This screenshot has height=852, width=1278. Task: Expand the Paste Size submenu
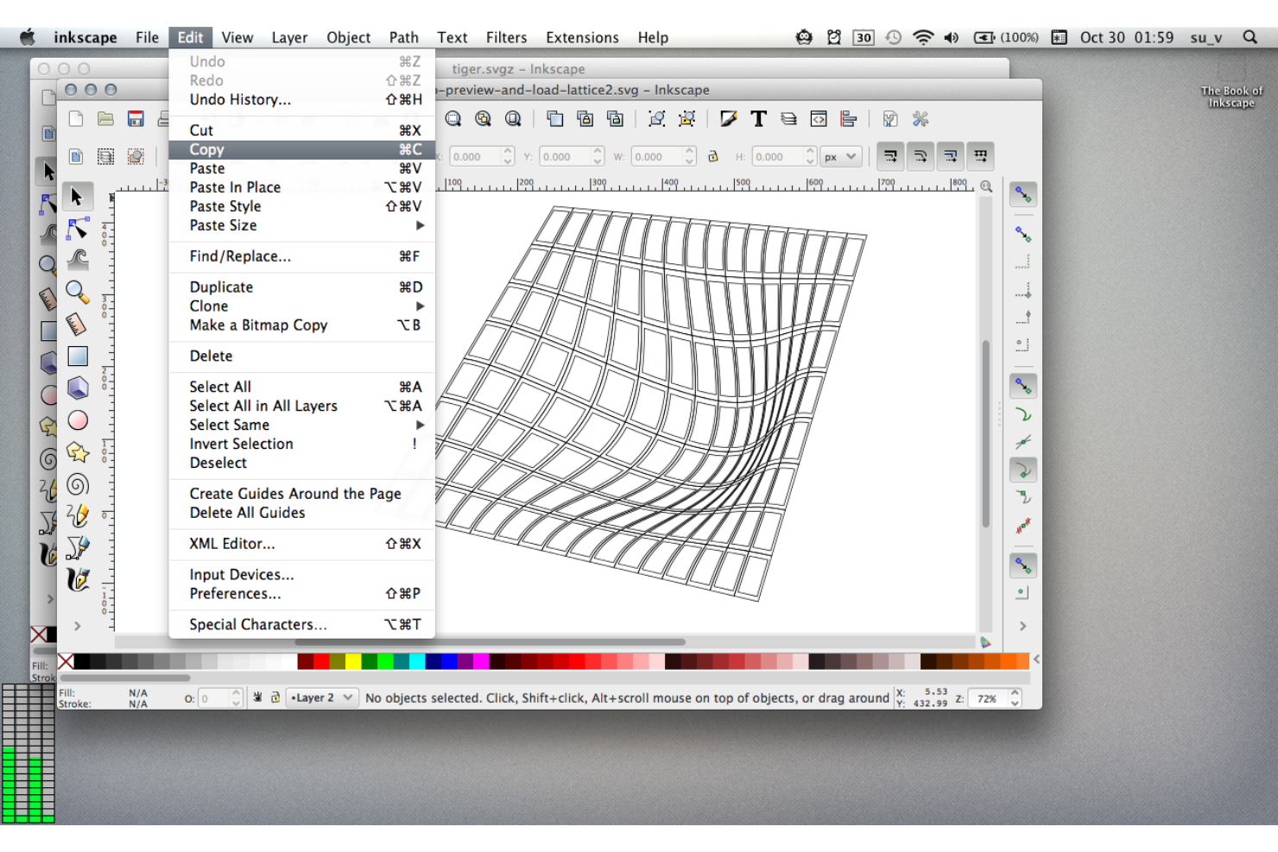[301, 225]
